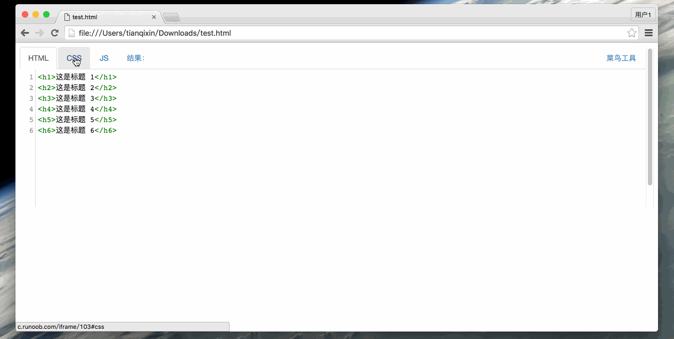This screenshot has width=674, height=339.
Task: Click the browser back arrow
Action: pos(25,33)
